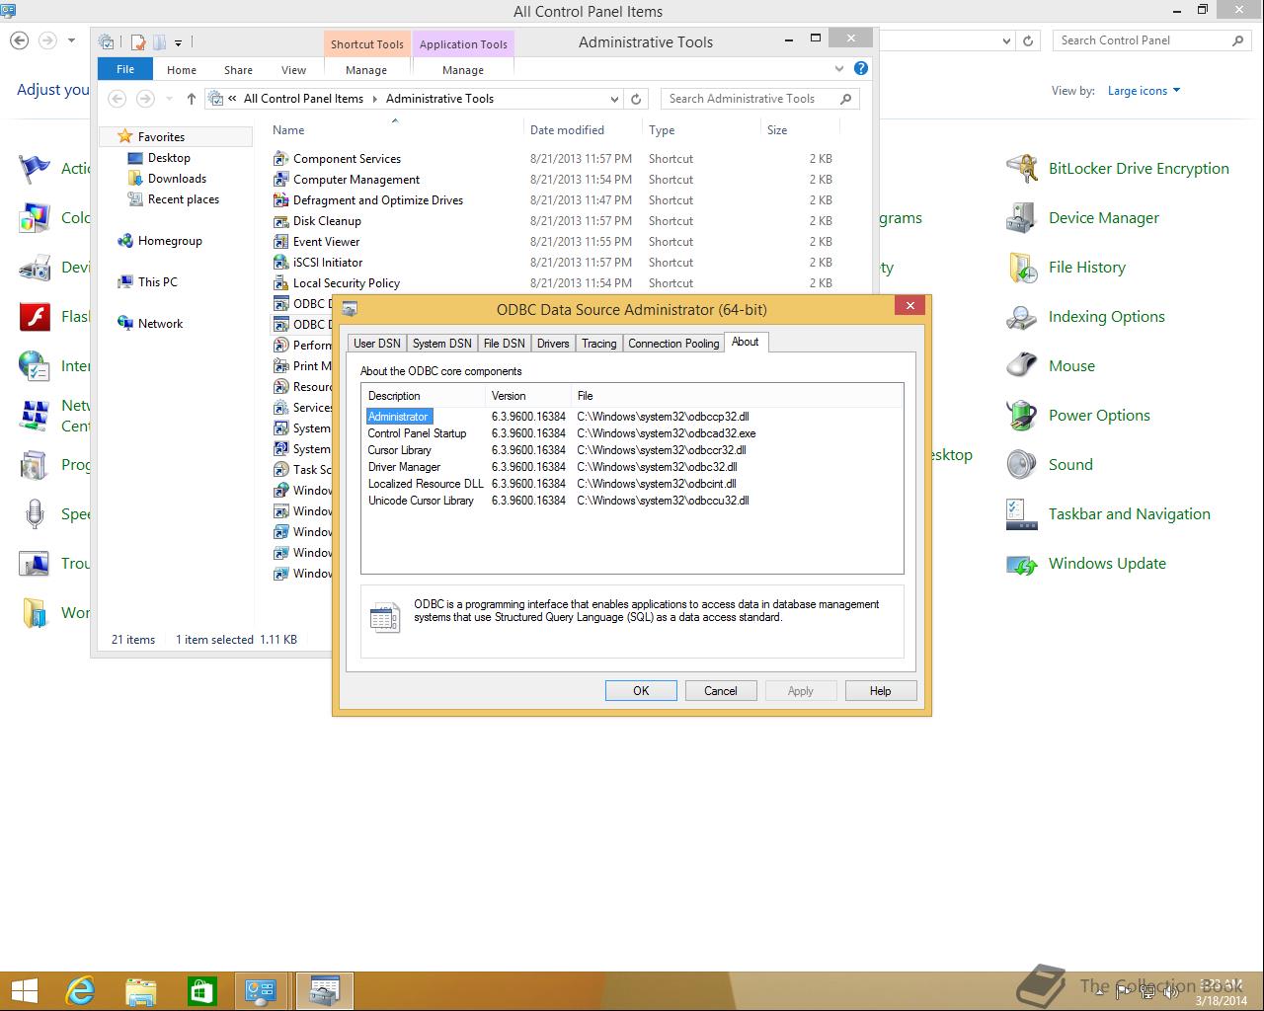Click iSCSI Initiator shortcut icon

281,263
